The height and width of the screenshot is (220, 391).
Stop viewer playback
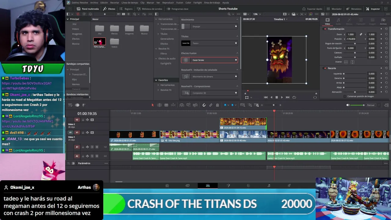[276, 97]
